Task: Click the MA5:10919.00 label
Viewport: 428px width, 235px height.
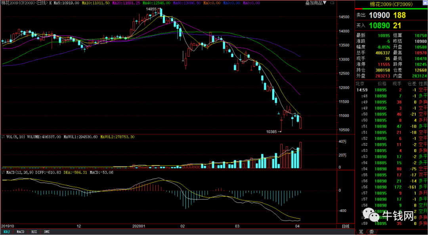Action: point(66,3)
